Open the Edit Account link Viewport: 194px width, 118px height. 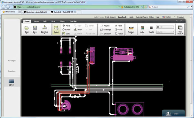(x=111, y=17)
